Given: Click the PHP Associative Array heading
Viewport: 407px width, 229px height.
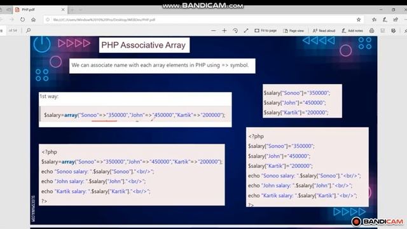Looking at the screenshot, I should coord(144,45).
